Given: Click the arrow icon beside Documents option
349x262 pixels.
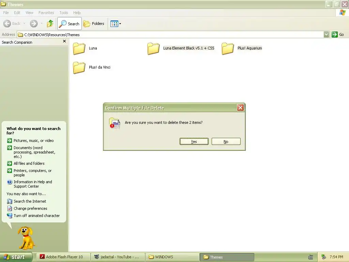Looking at the screenshot, I should 9,148.
